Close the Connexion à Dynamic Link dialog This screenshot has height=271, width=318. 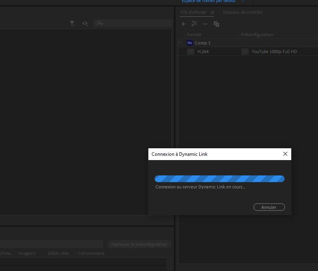285,154
